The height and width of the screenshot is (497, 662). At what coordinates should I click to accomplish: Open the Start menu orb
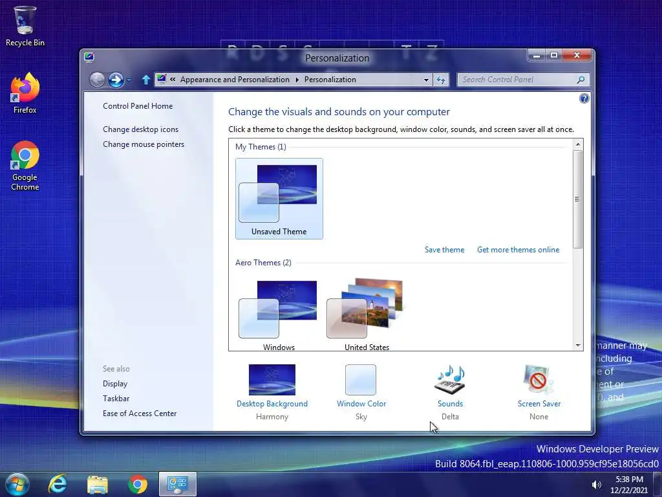(17, 484)
